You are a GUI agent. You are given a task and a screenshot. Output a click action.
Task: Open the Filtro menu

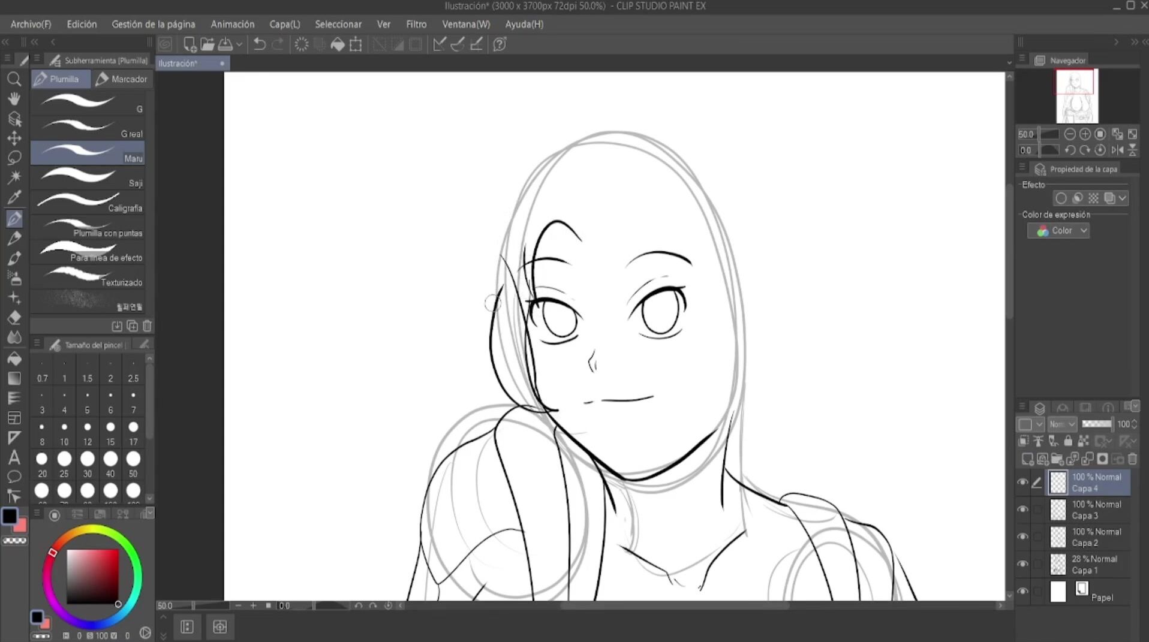pos(416,24)
